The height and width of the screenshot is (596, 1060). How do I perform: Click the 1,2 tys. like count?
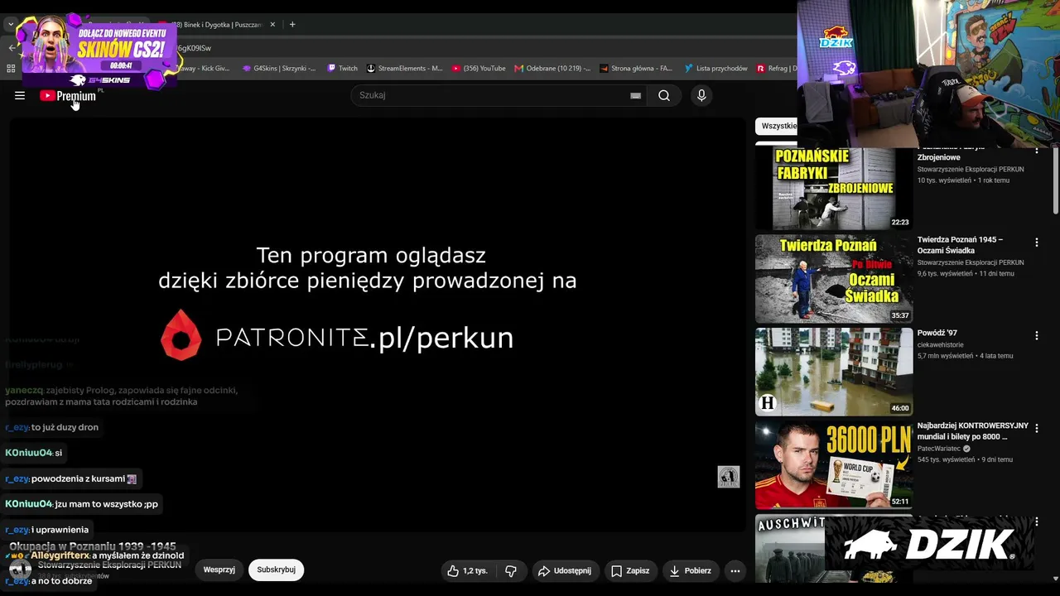(x=475, y=570)
